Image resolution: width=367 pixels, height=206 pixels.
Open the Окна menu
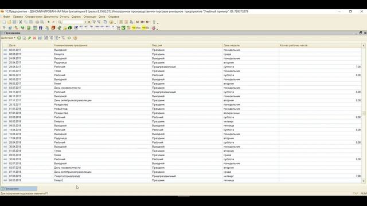(101, 17)
